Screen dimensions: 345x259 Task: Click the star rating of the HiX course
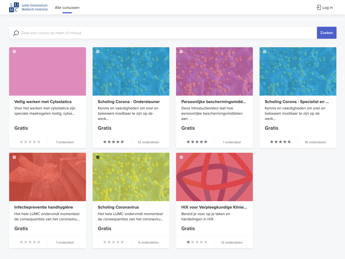[197, 242]
